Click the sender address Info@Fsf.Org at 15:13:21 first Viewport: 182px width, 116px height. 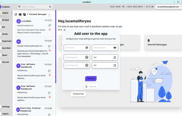22,71
